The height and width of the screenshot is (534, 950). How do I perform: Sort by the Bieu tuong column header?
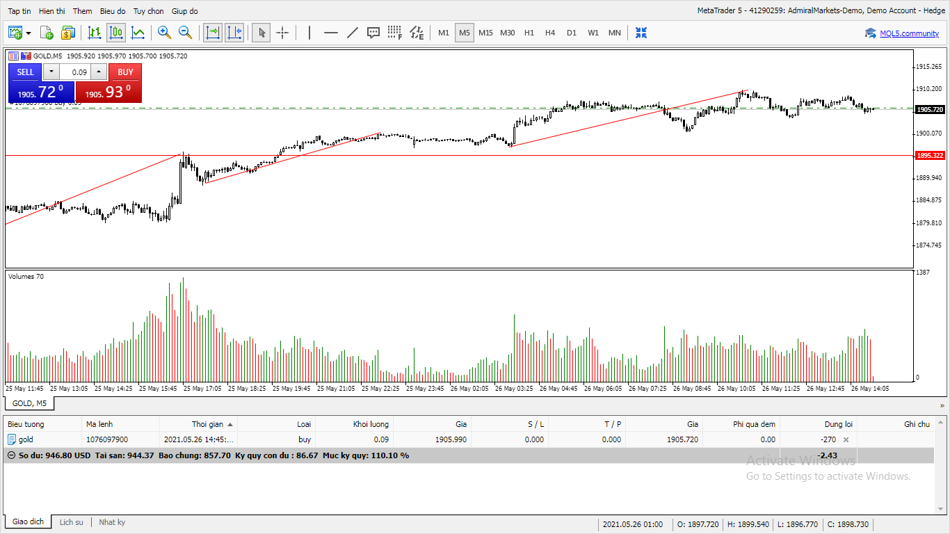click(x=42, y=424)
